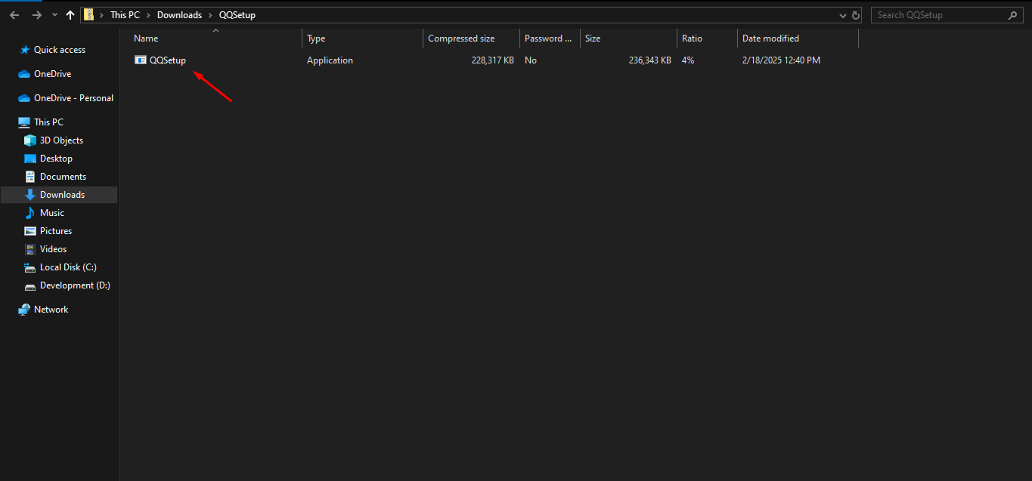The width and height of the screenshot is (1032, 481).
Task: Click the '4%' ratio cell
Action: [x=688, y=60]
